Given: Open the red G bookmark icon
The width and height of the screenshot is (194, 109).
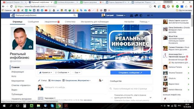Looking at the screenshot, I should [x=89, y=10].
